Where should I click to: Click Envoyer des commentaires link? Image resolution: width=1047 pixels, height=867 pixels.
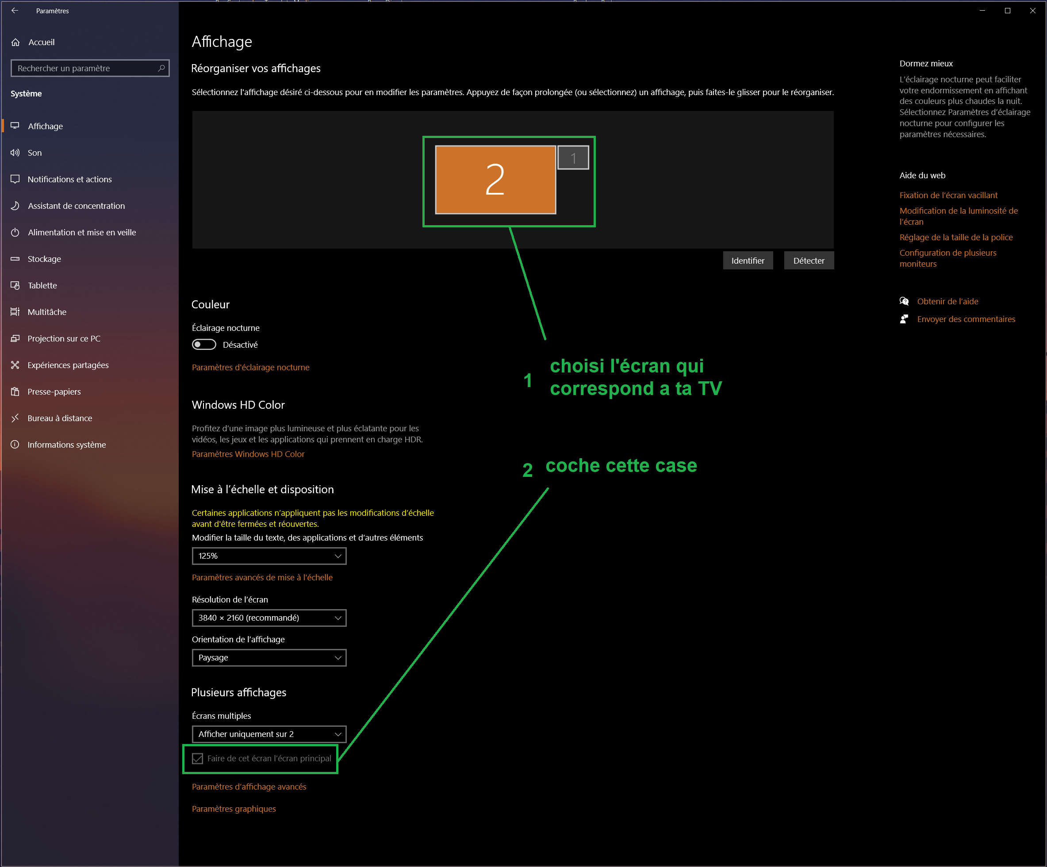pos(966,319)
